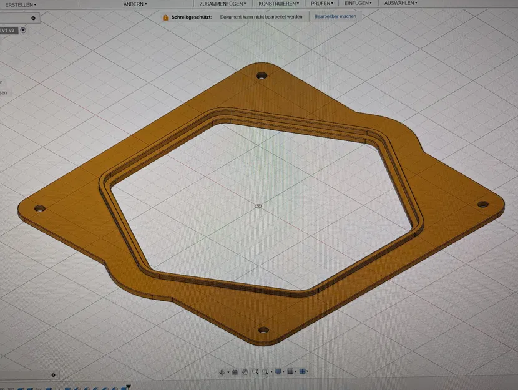
Task: Open the AUSWÄHLEN menu
Action: 399,3
